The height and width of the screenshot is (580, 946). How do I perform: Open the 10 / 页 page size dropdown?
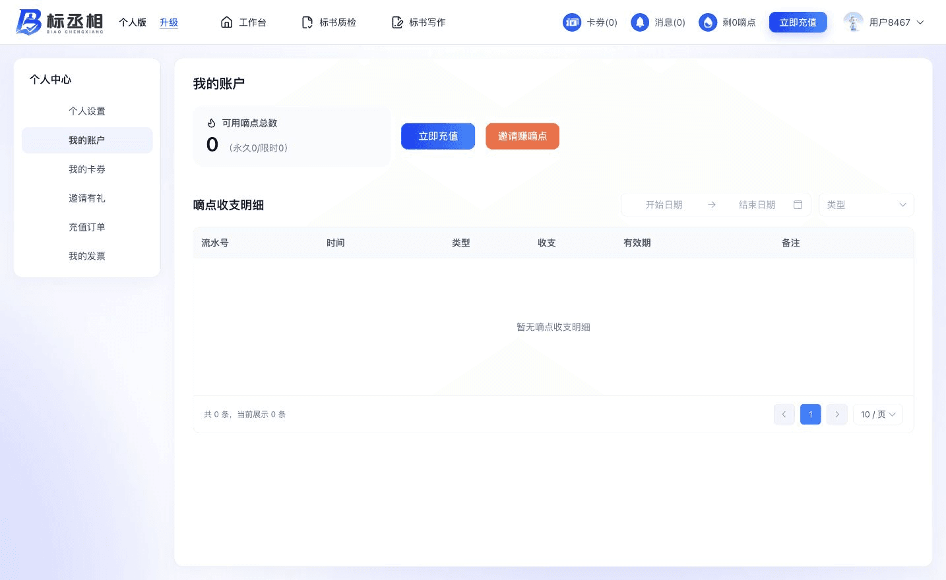point(878,415)
